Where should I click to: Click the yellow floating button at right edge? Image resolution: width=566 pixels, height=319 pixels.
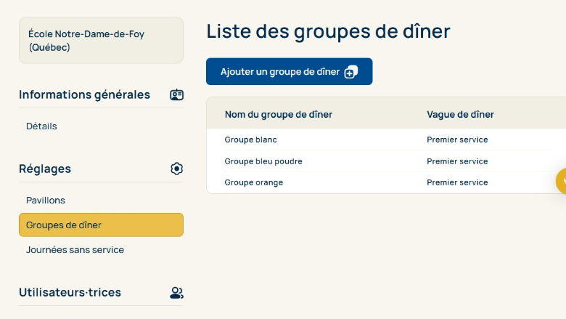[x=561, y=181]
